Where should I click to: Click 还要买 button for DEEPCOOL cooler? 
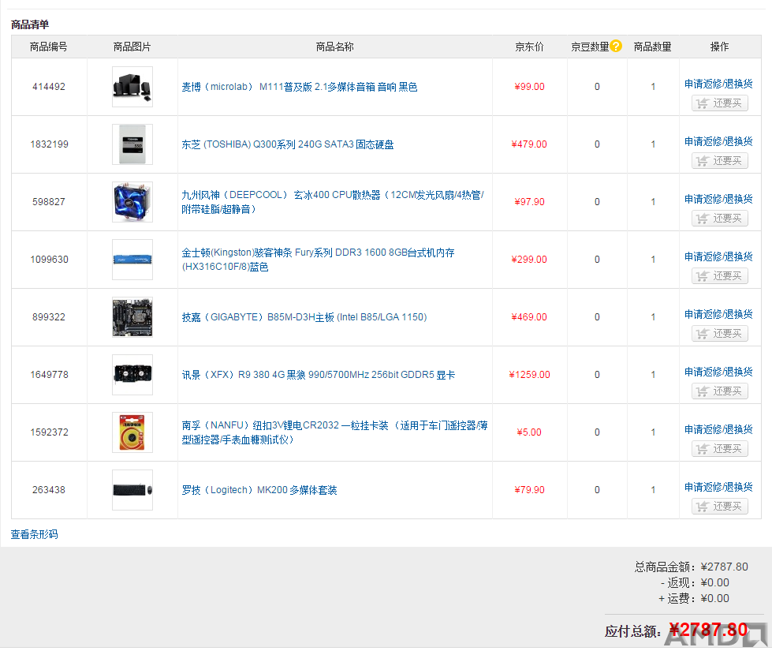(x=720, y=219)
